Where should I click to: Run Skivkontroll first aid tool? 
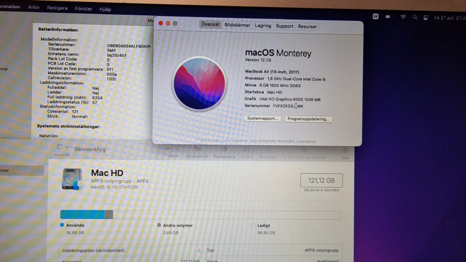pyautogui.click(x=198, y=148)
